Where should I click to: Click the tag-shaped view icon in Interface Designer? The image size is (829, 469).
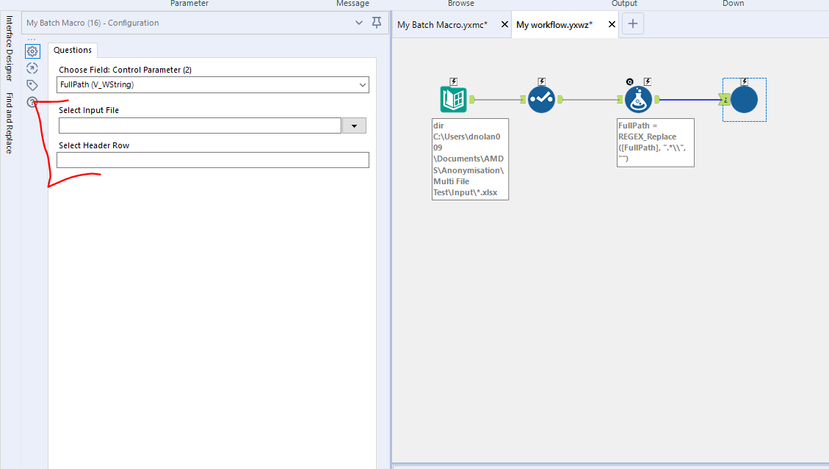pos(32,84)
